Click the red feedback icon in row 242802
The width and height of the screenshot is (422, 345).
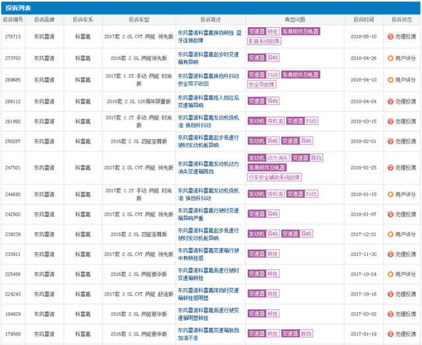(x=390, y=214)
